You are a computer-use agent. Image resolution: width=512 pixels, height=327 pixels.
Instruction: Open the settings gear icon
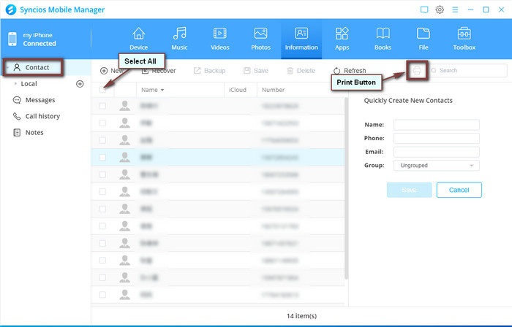440,9
